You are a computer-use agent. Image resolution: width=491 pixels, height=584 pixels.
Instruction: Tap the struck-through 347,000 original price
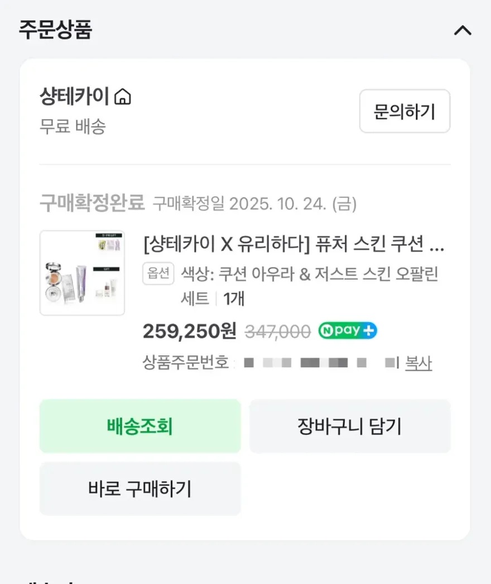click(277, 331)
